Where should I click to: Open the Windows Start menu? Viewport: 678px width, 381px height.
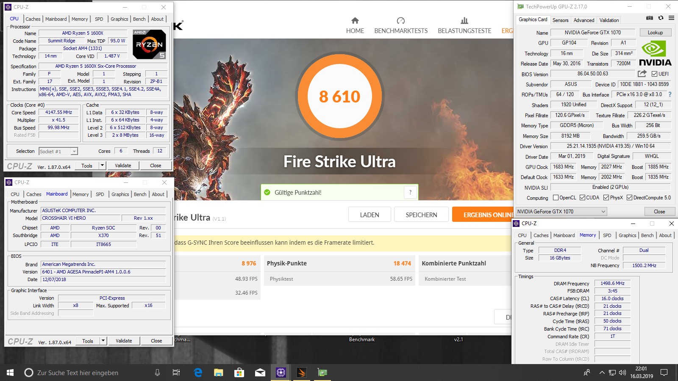tap(10, 373)
